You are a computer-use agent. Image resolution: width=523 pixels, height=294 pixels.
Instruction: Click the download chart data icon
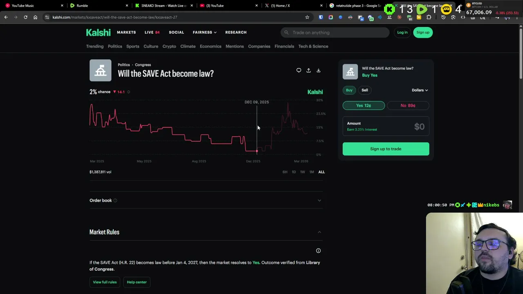[x=318, y=70]
